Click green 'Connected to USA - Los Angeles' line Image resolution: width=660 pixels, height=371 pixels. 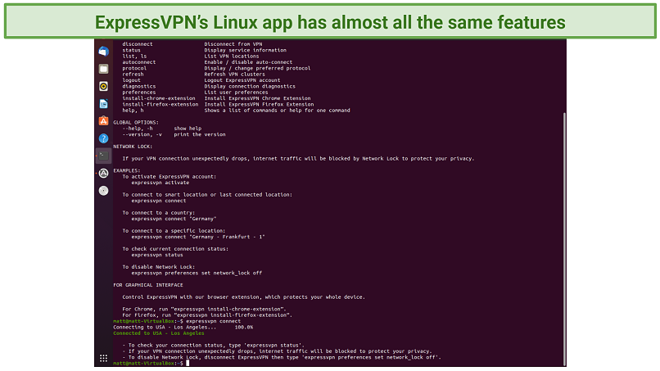(159, 333)
